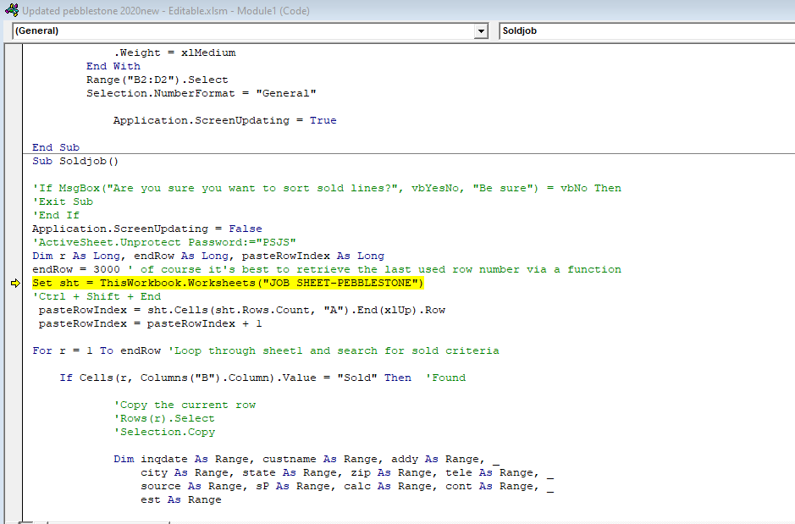Click 'Application.ScreenUpdating = True' line
This screenshot has width=795, height=524.
(224, 120)
